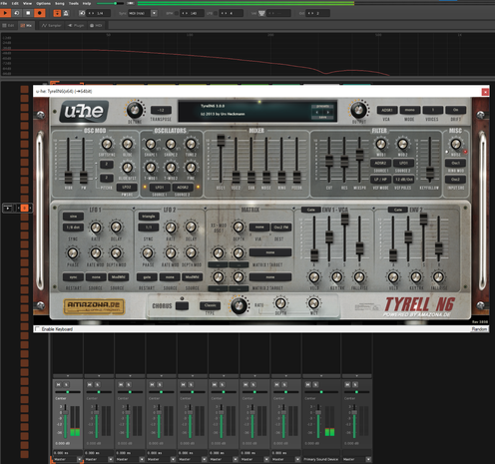Toggle the ENV 1 Gate button
This screenshot has height=464, width=495.
coord(310,210)
